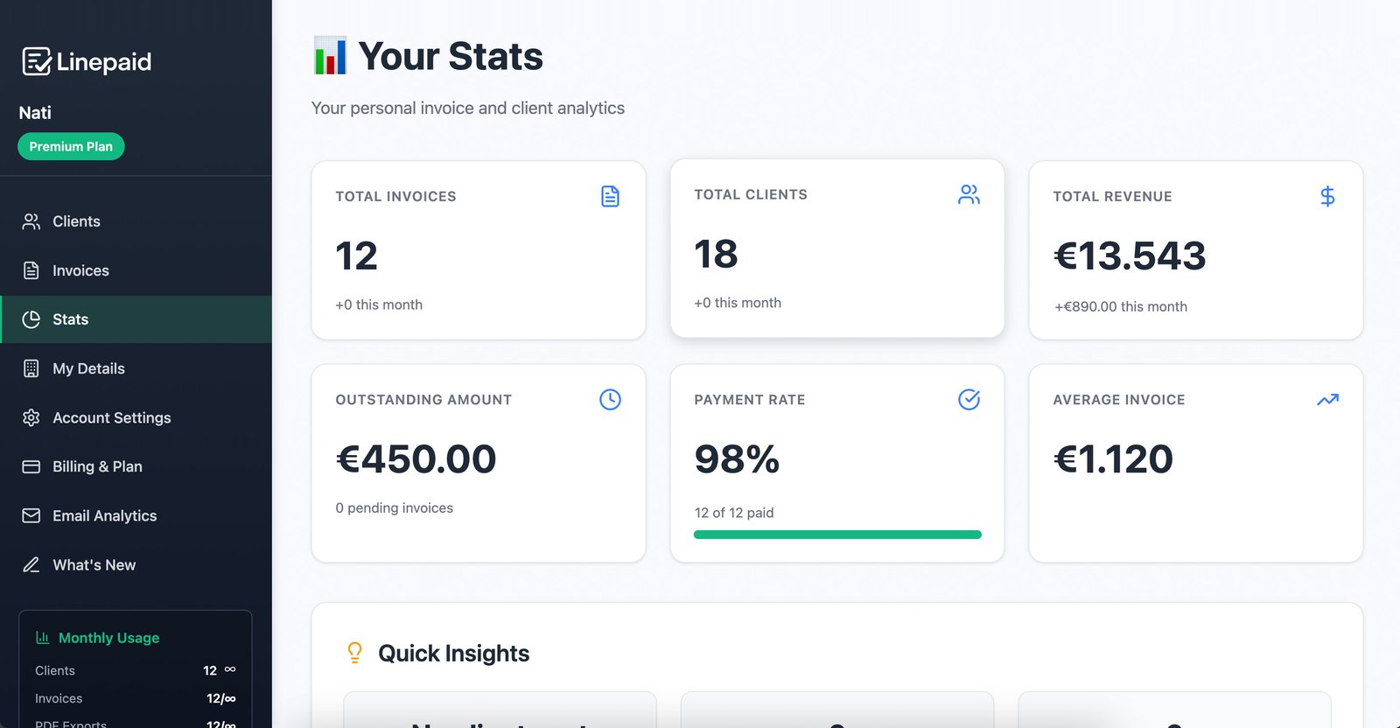Click the people icon in Total Clients card
The width and height of the screenshot is (1400, 728).
969,194
